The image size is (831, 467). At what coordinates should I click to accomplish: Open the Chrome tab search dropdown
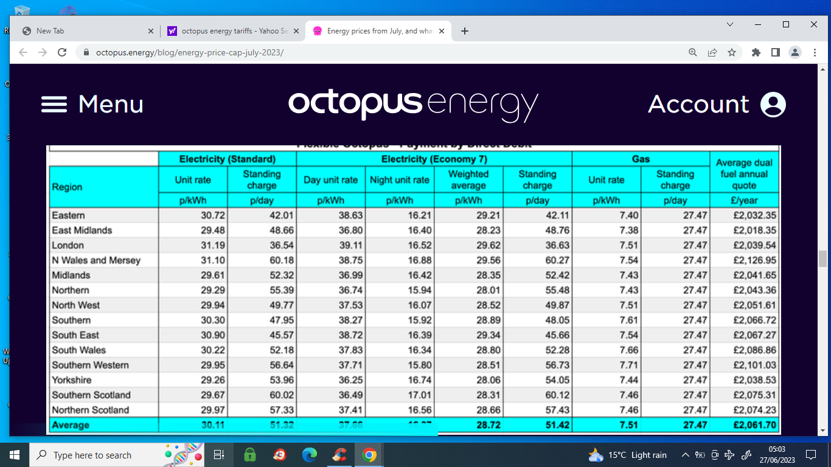[x=730, y=24]
